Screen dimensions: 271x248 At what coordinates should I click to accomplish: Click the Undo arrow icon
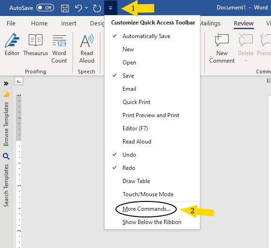coord(79,8)
